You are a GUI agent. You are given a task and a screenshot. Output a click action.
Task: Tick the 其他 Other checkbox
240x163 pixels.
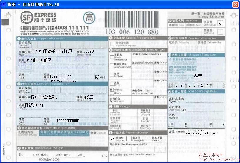112,84
